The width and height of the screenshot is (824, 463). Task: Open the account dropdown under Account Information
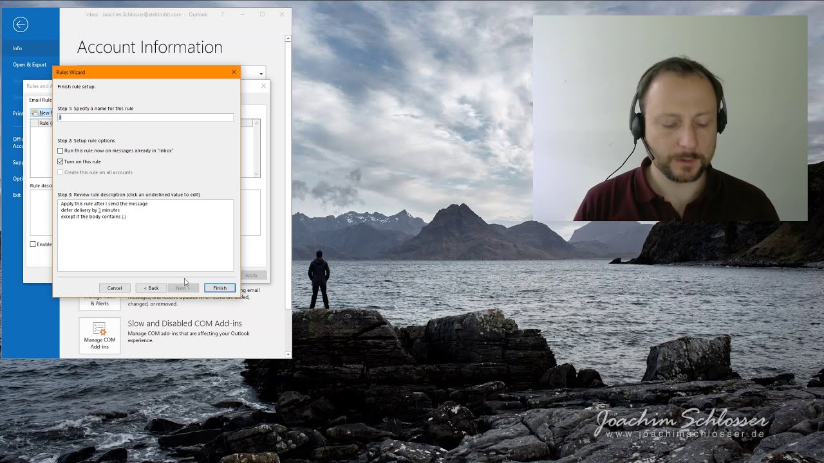click(x=262, y=73)
